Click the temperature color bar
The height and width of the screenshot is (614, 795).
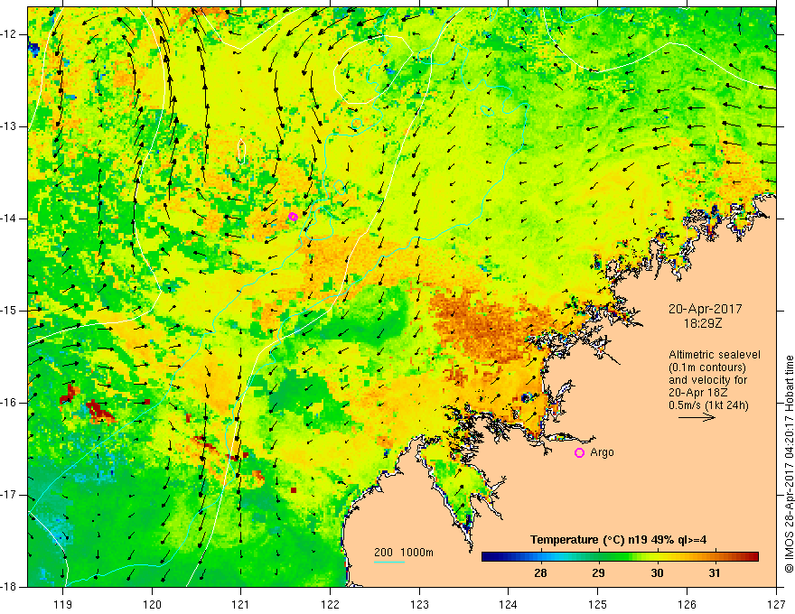pyautogui.click(x=620, y=557)
